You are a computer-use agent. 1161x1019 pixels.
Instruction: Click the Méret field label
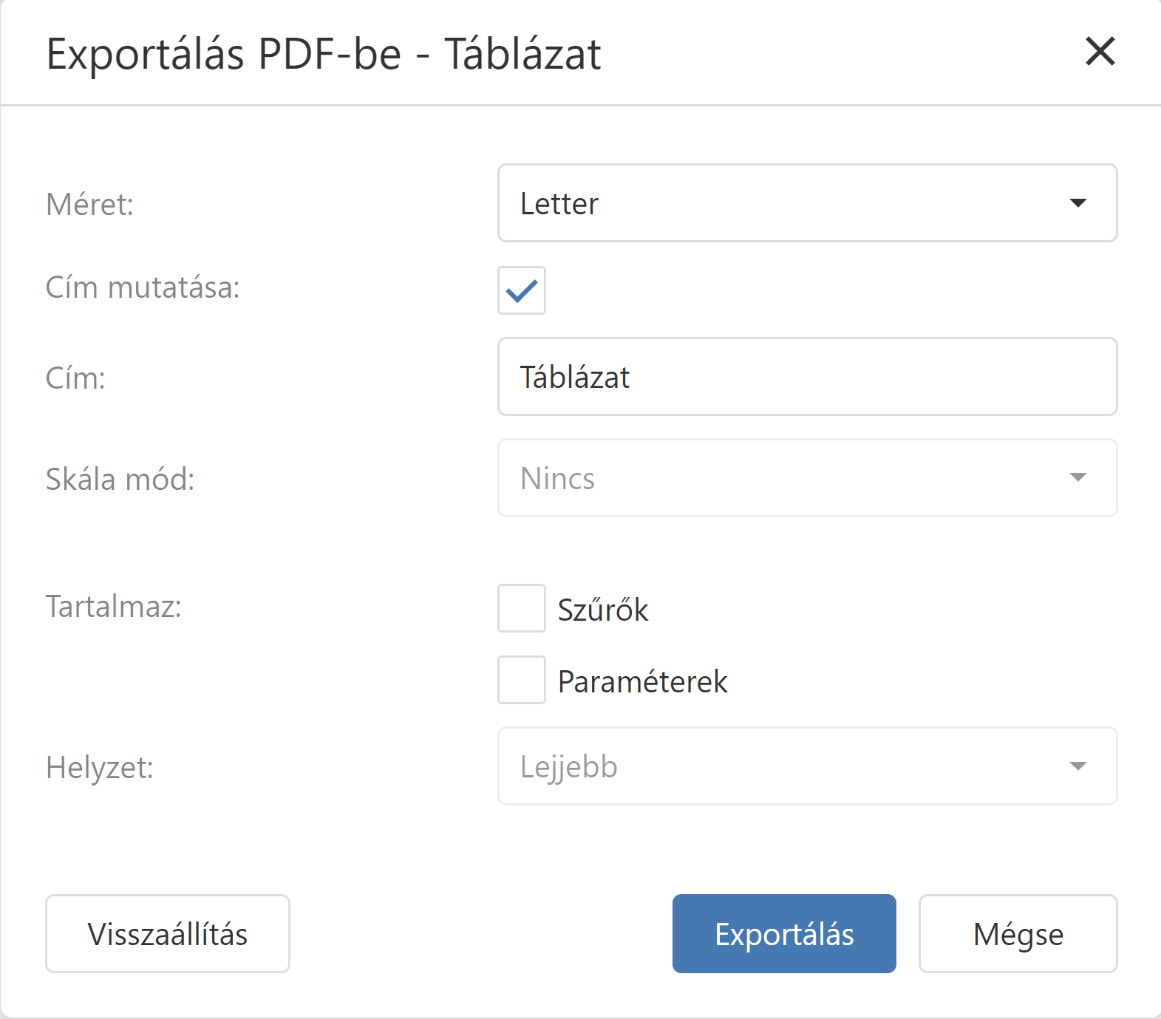(89, 205)
